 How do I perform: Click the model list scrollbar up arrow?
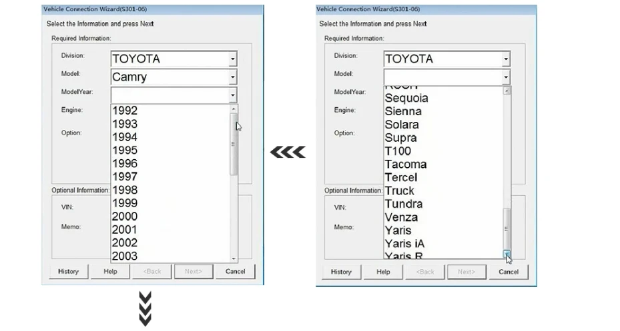[x=507, y=91]
